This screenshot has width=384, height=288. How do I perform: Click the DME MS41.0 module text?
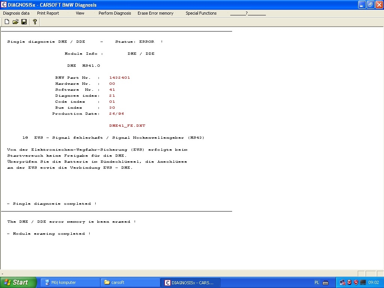(x=84, y=66)
